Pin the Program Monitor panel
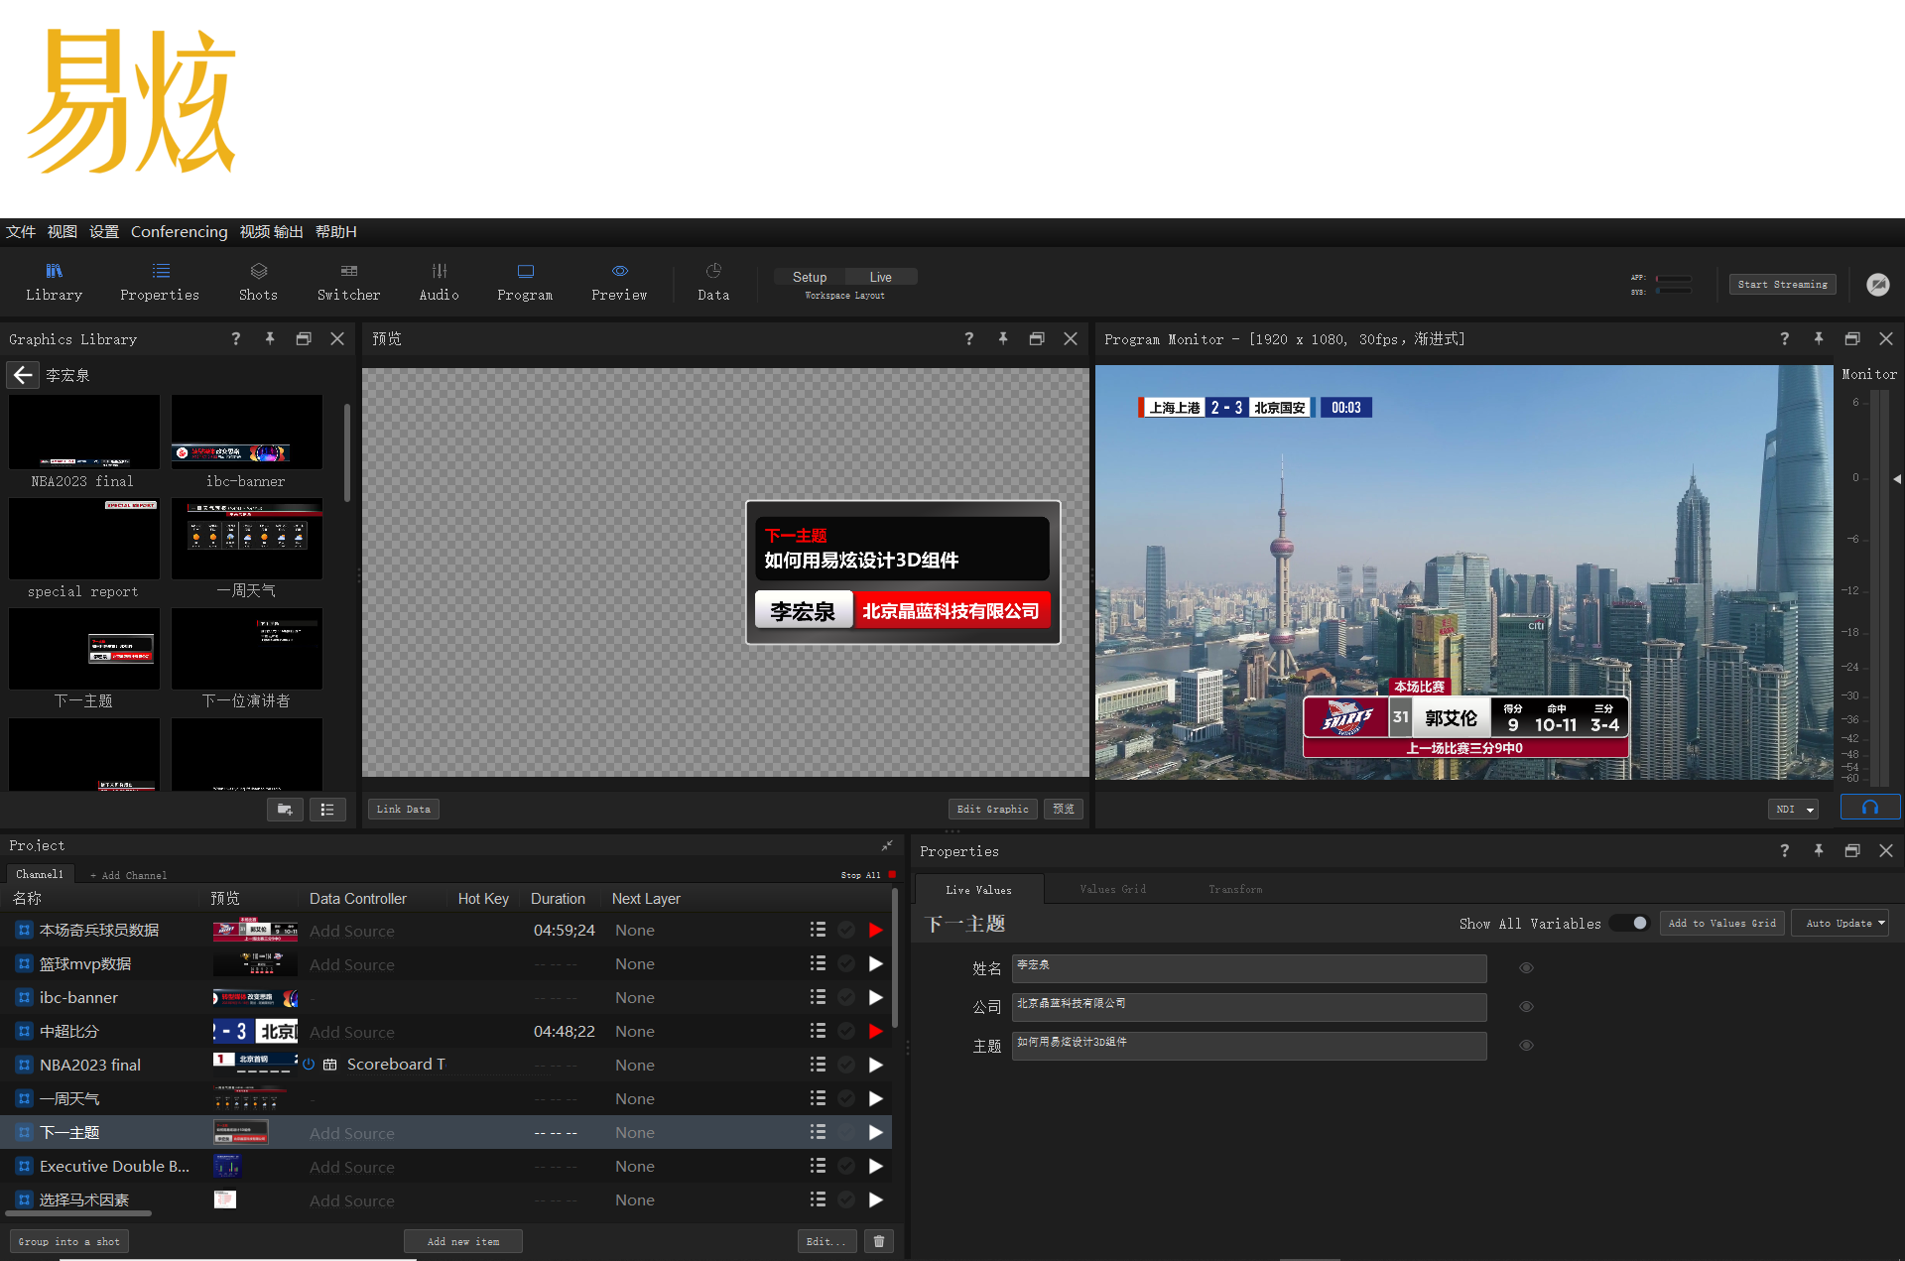 tap(1819, 338)
